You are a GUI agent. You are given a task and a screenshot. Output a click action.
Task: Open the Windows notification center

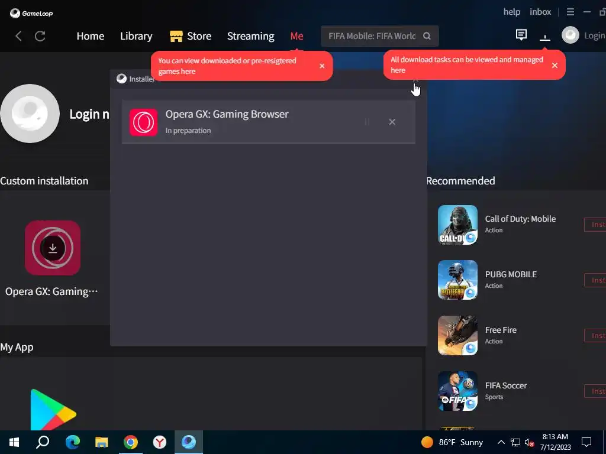click(586, 442)
